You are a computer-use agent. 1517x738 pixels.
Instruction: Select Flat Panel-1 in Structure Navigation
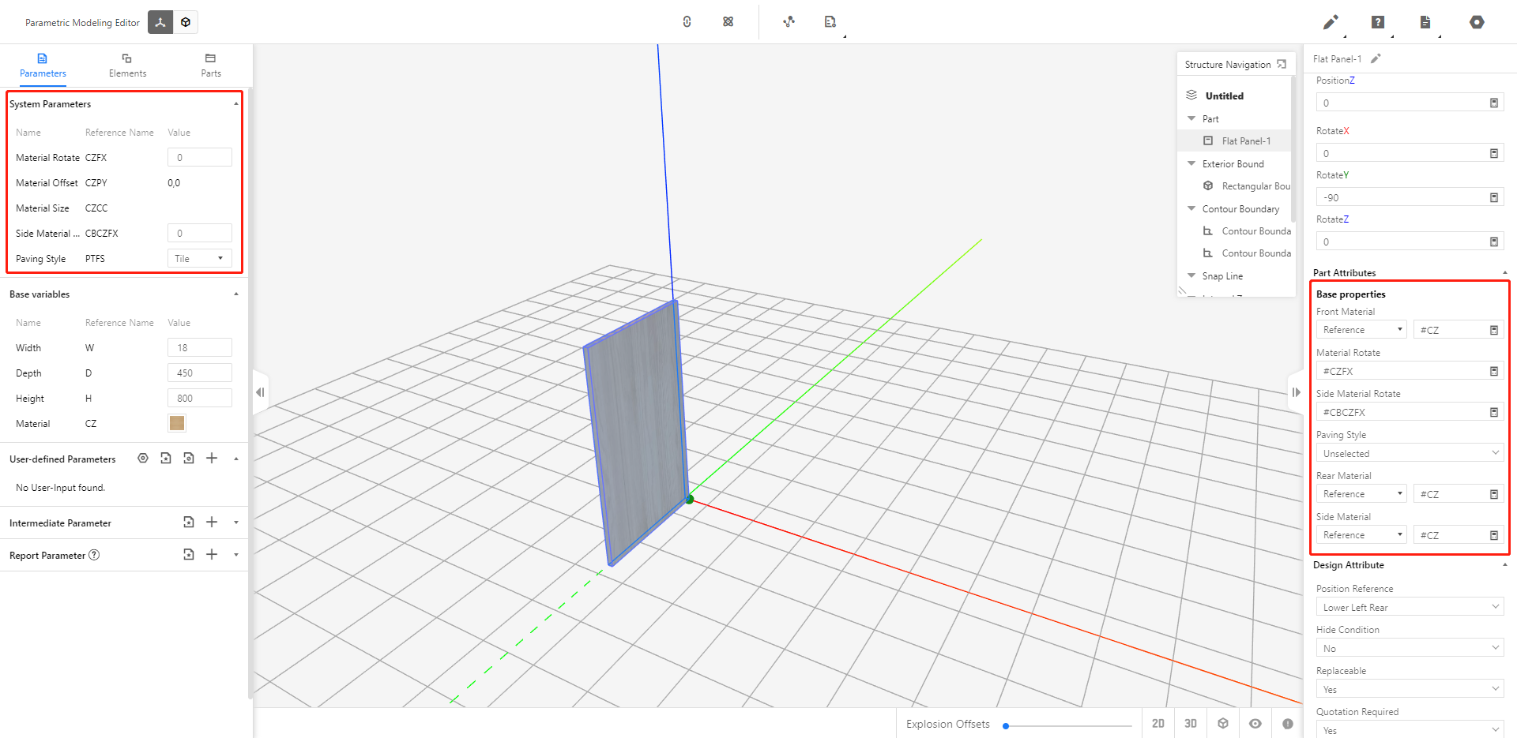pos(1246,141)
